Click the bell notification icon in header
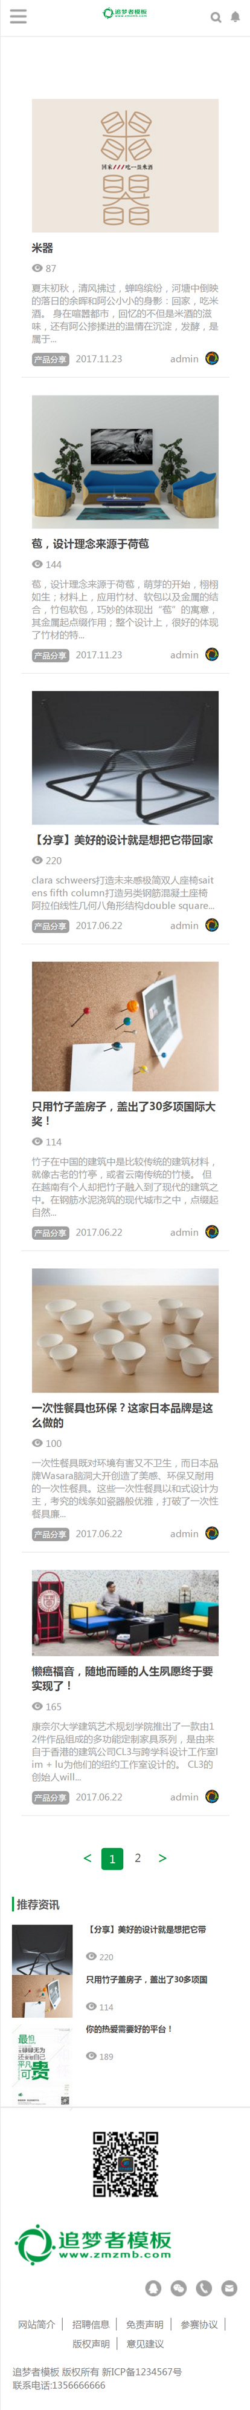Image resolution: width=250 pixels, height=2410 pixels. pos(235,17)
